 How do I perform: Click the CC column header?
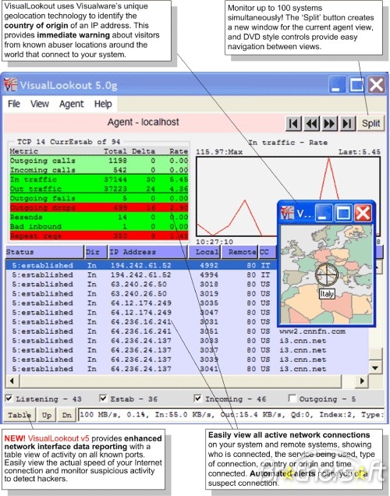(x=267, y=252)
